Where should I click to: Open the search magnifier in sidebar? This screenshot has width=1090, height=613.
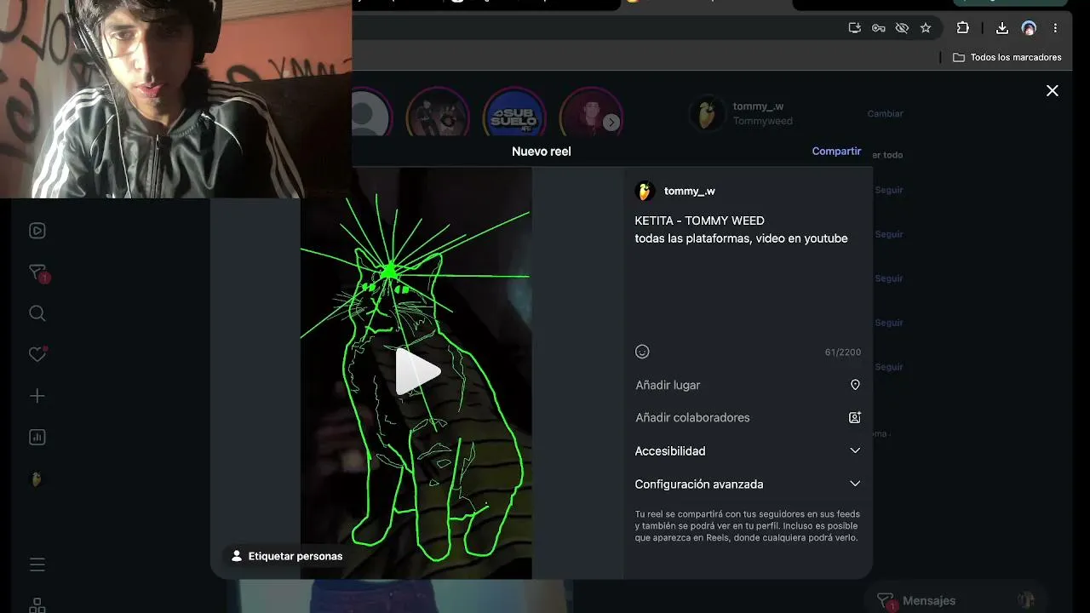pyautogui.click(x=37, y=313)
